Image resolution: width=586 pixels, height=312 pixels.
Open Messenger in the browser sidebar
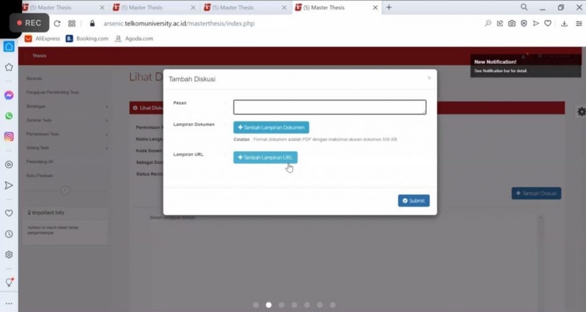click(9, 96)
